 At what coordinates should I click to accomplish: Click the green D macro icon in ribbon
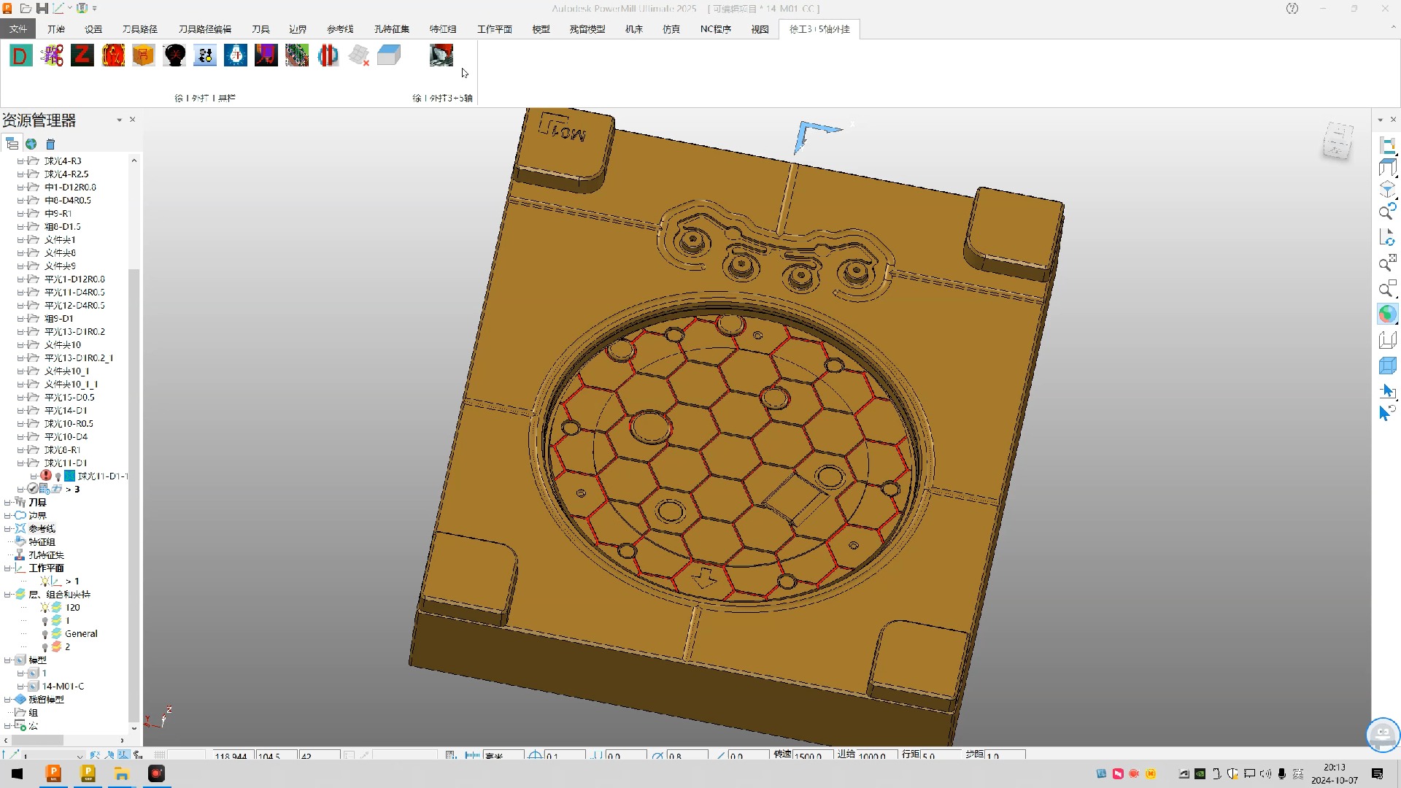pos(20,55)
